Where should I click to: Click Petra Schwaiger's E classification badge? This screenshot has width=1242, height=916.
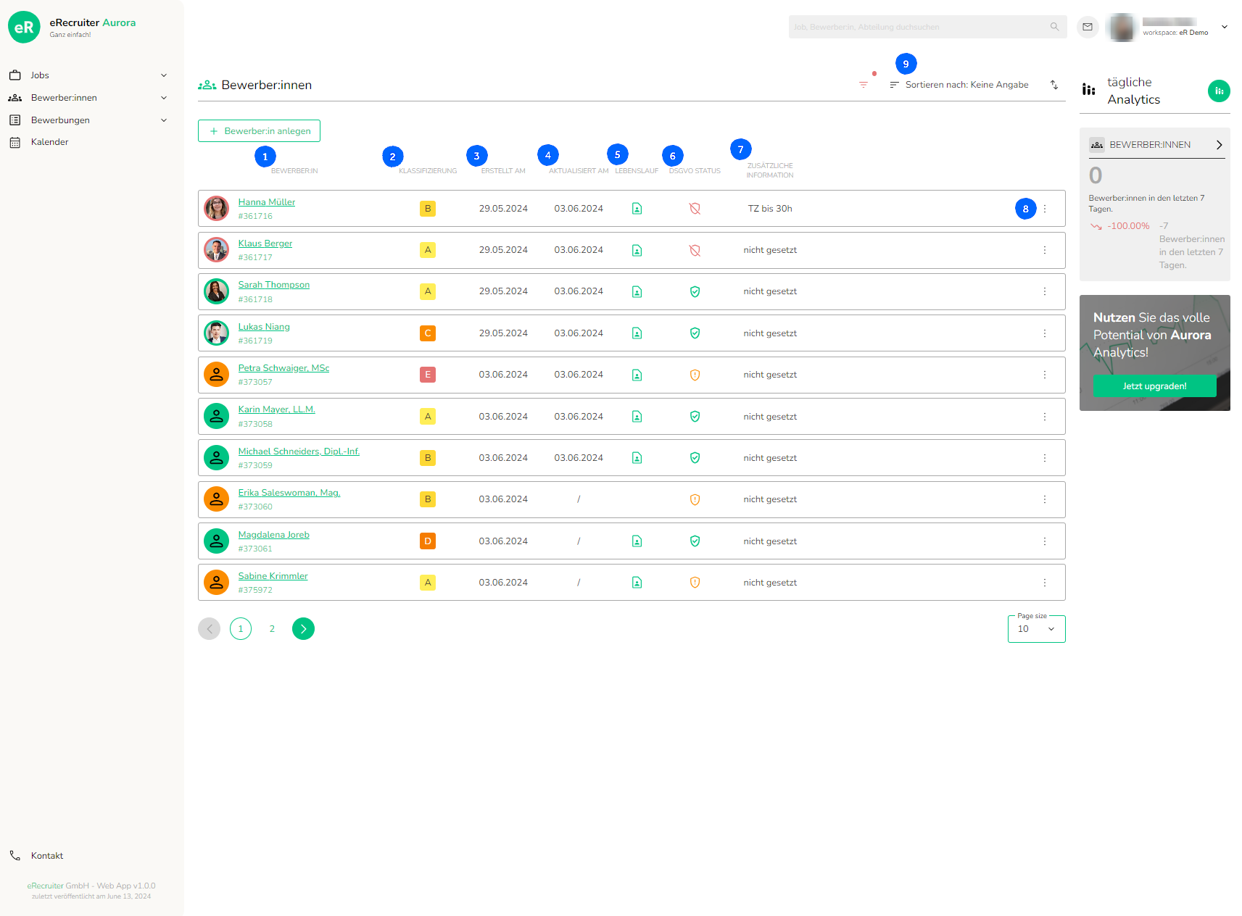click(x=428, y=375)
